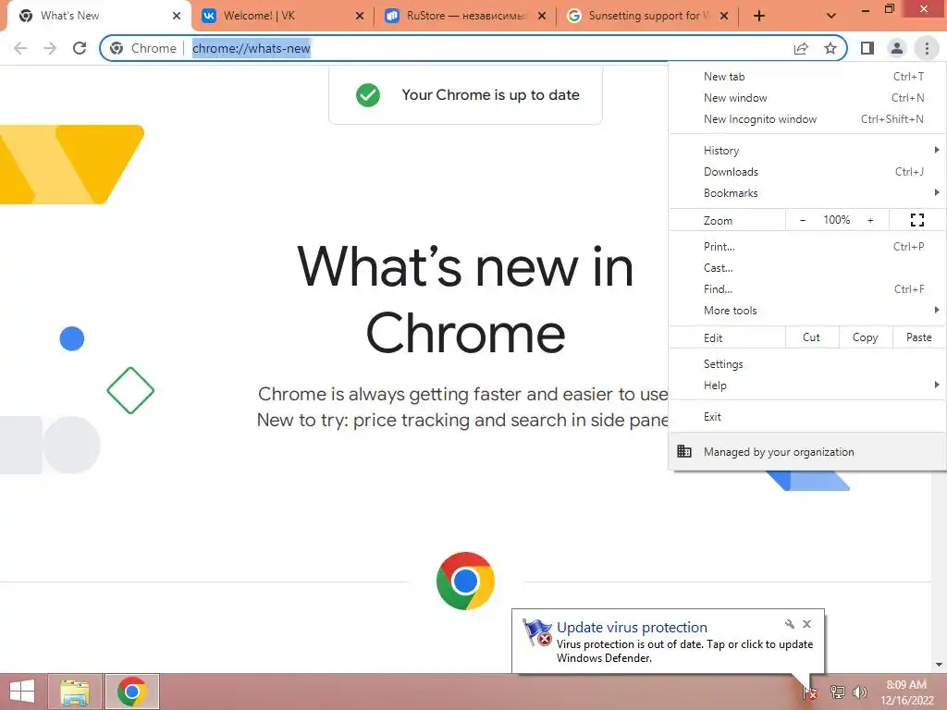Expand the More tools submenu

[807, 310]
